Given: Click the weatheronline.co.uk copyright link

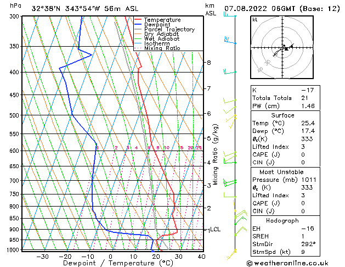Looking at the screenshot, I should (287, 263).
